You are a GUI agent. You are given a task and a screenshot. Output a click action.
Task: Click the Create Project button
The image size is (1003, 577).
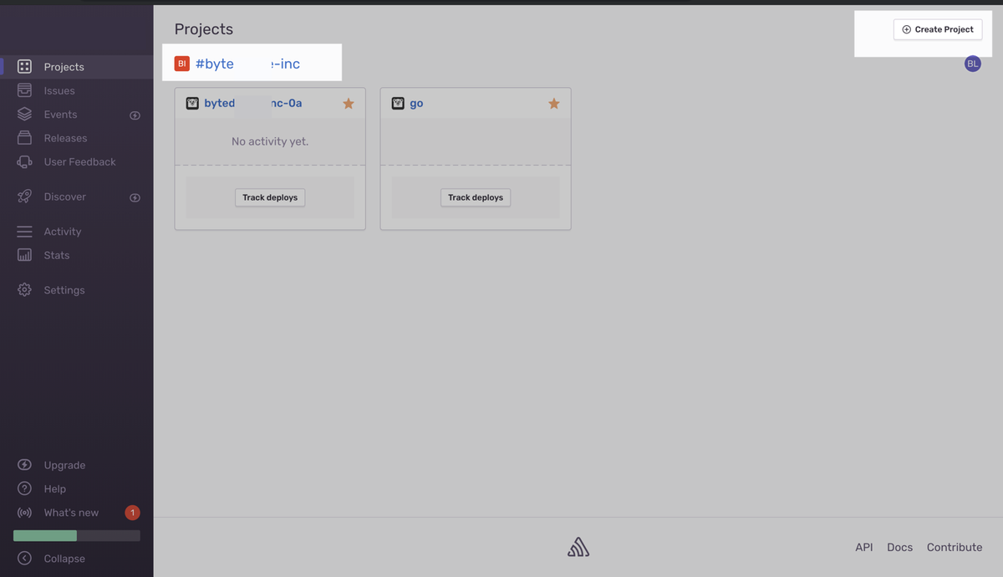937,29
